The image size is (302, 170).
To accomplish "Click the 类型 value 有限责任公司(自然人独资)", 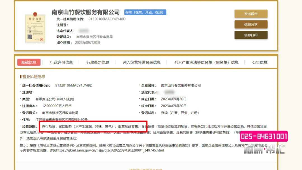I will pyautogui.click(x=55, y=99).
